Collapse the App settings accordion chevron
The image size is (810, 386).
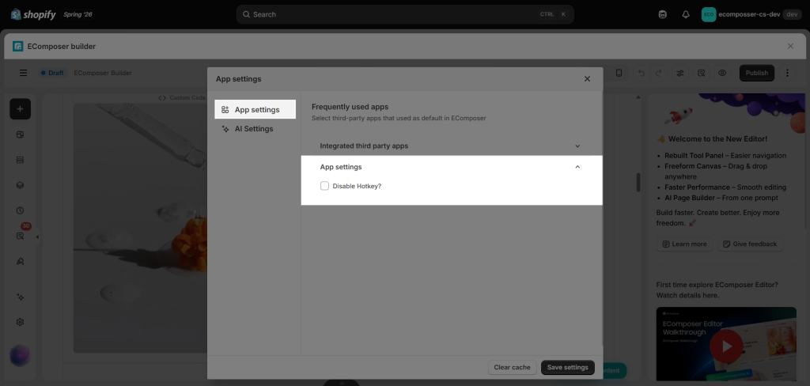(577, 167)
